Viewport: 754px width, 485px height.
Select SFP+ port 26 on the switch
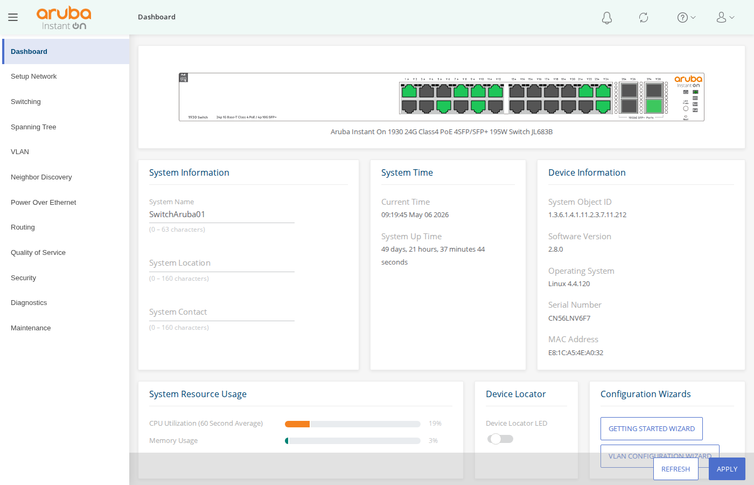point(629,106)
